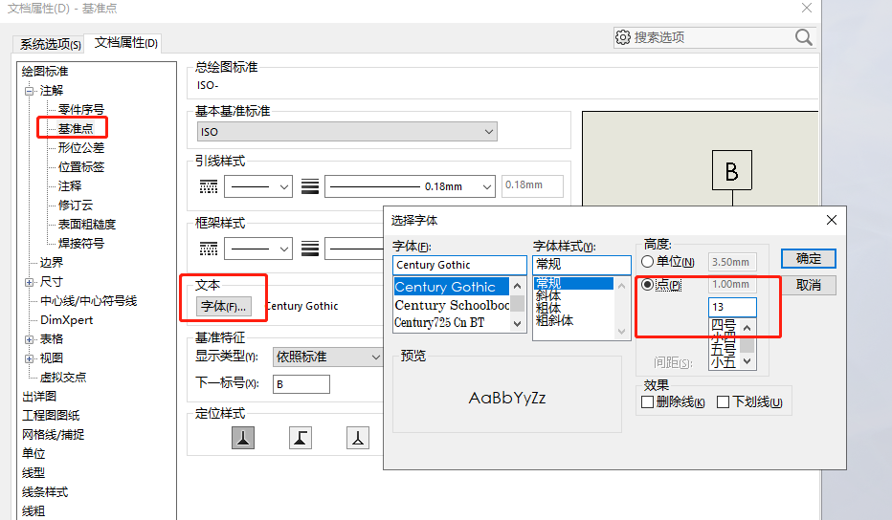Select the empty triangle anchor style
Viewport: 892px width, 520px height.
(x=358, y=438)
